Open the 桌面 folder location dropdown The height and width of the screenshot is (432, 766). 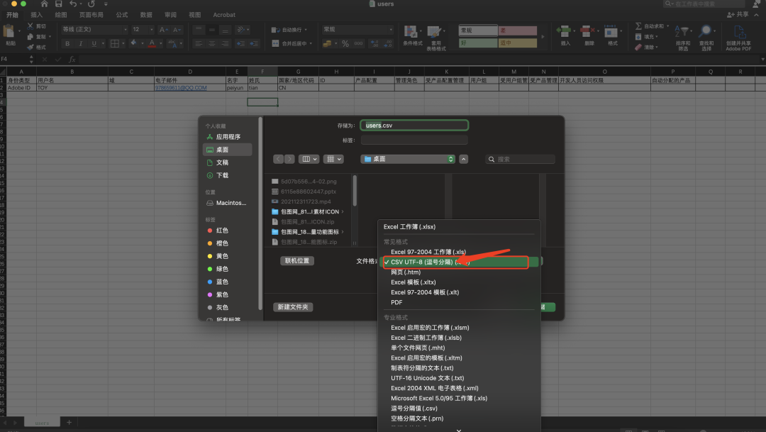click(x=408, y=159)
